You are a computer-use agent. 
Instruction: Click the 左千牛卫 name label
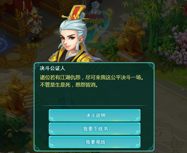point(36,46)
